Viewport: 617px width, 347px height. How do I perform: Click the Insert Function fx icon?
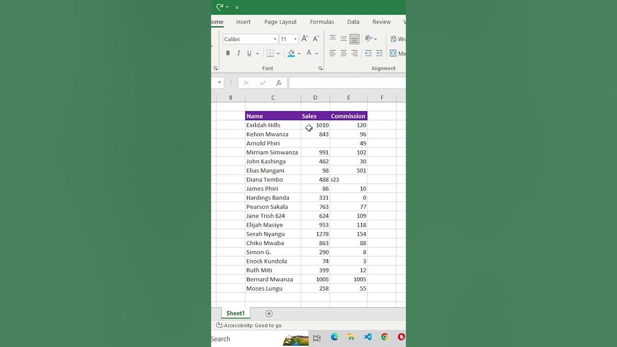tap(279, 83)
